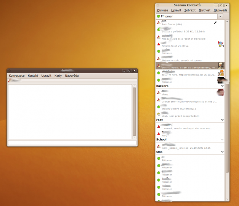
Task: Open the Konverzace menu in chat window
Action: (17, 76)
